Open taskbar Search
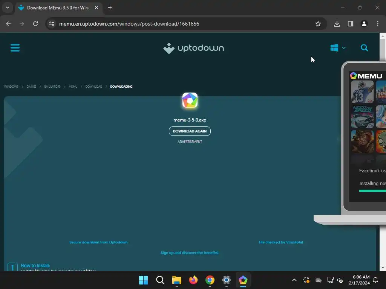Screen dimensions: 386x289 [x=160, y=280]
